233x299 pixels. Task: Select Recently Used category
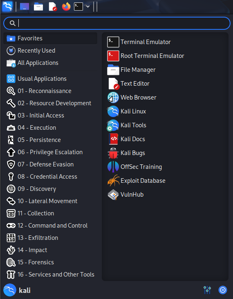[50, 51]
